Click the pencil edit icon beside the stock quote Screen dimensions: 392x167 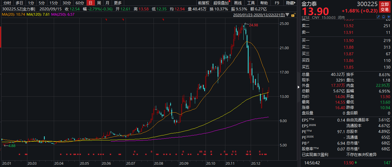tap(378, 17)
